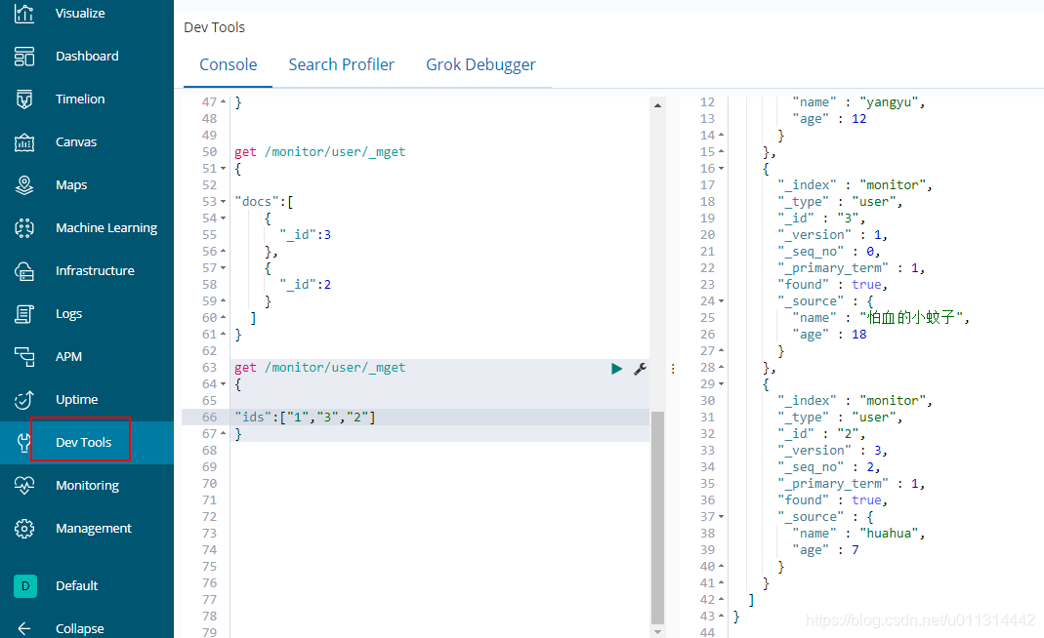The image size is (1044, 638).
Task: Click the "_id":3 line in editor
Action: coord(305,235)
